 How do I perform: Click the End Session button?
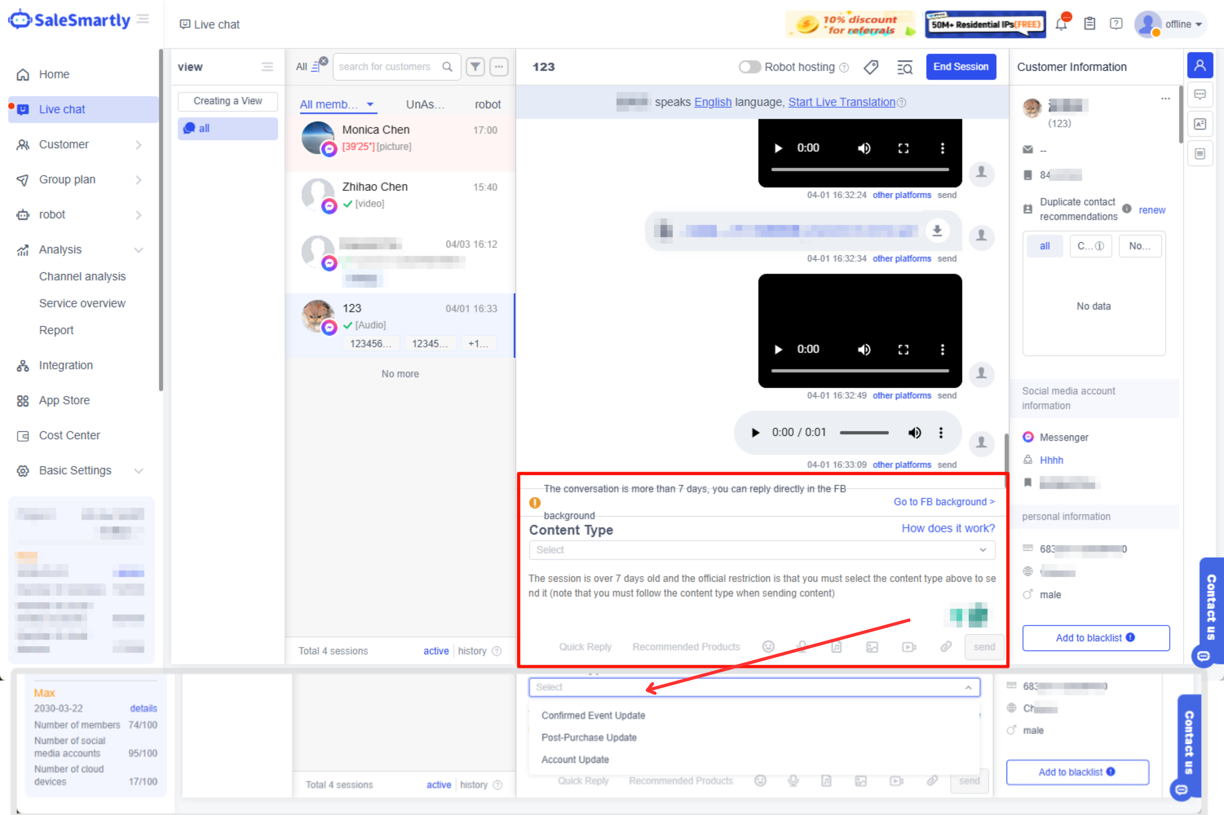(960, 67)
